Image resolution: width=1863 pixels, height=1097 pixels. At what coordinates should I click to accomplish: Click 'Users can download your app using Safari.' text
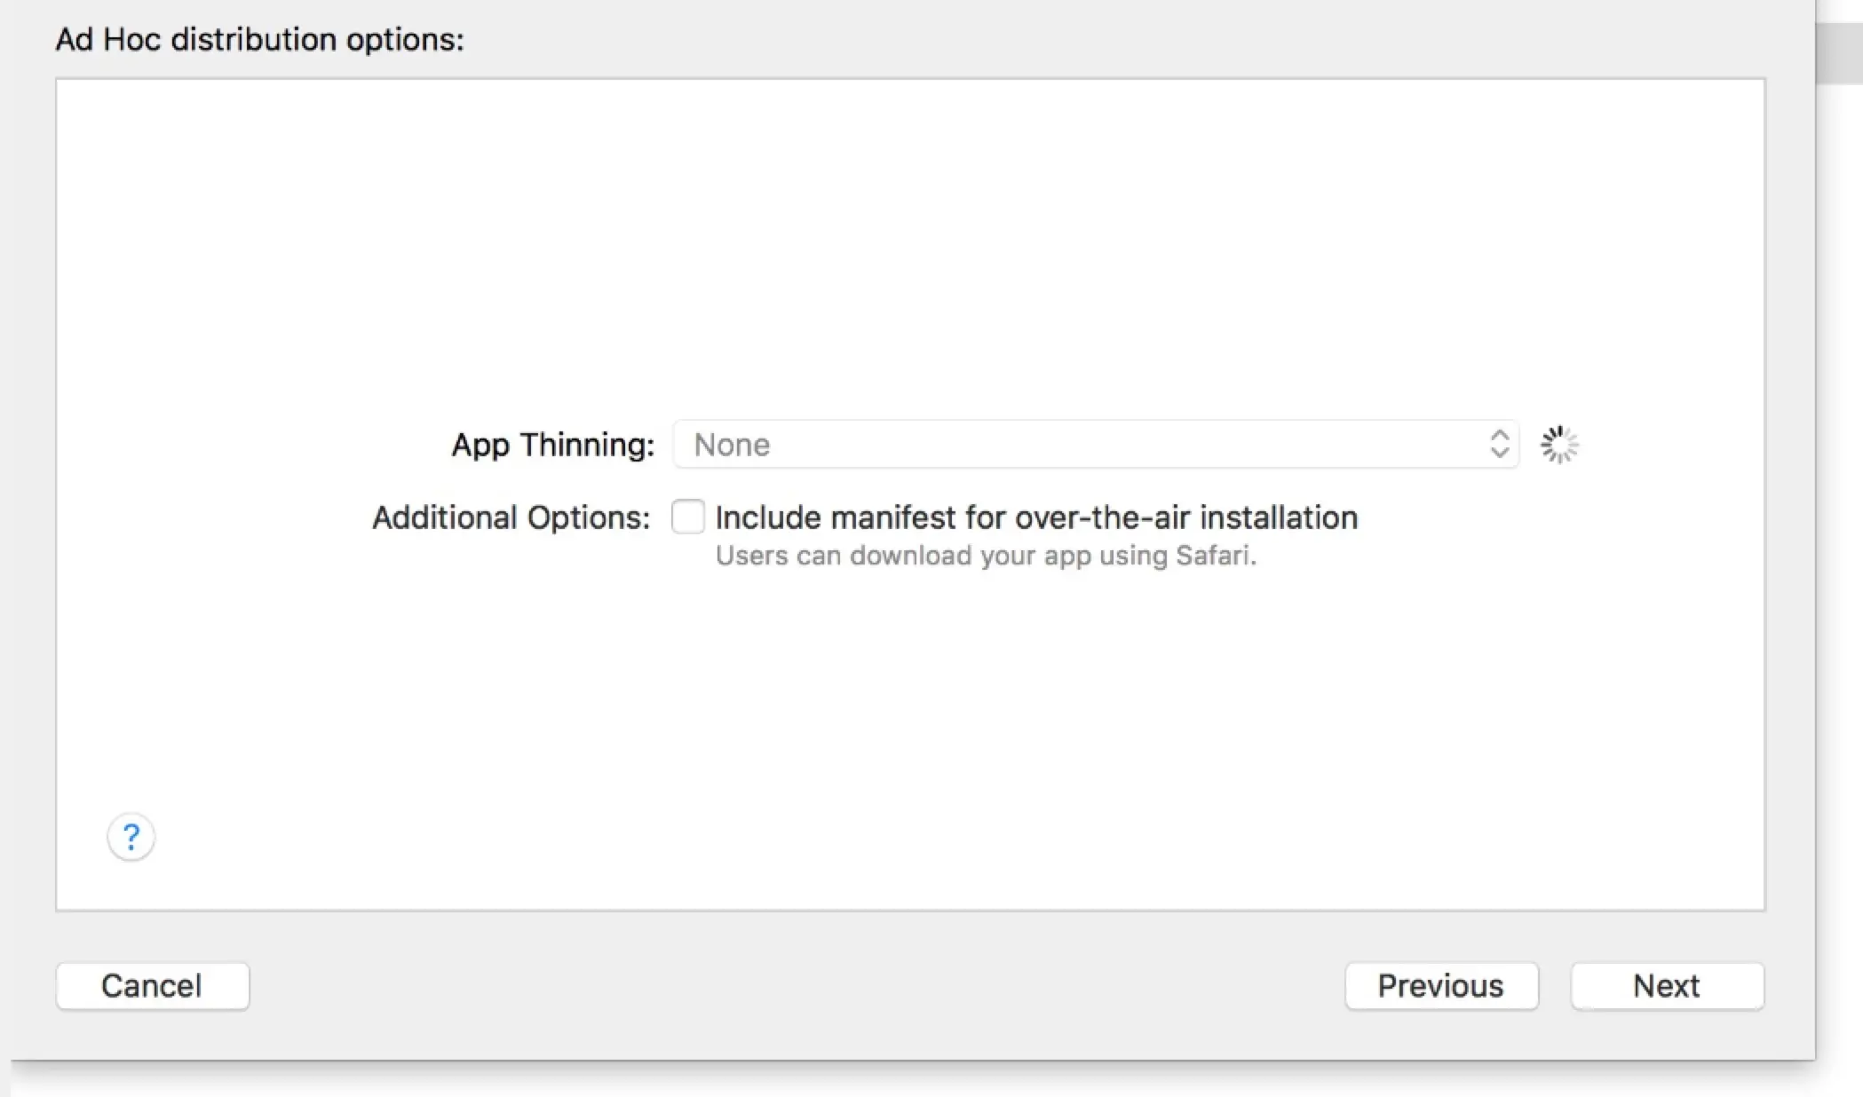986,556
